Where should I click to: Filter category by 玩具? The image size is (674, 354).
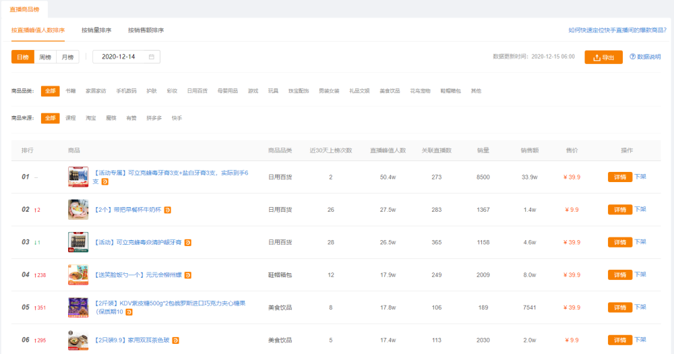pos(274,91)
